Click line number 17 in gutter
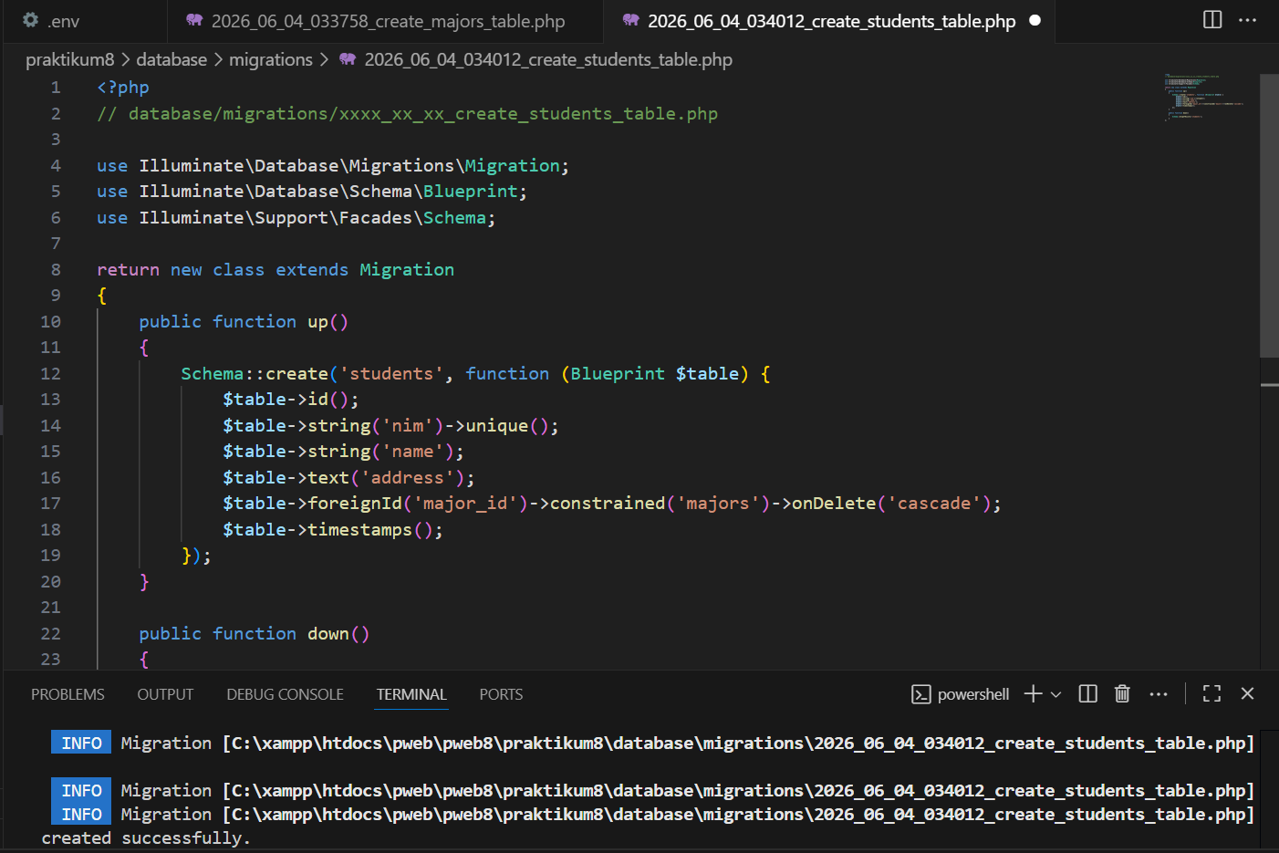The image size is (1279, 853). 50,504
